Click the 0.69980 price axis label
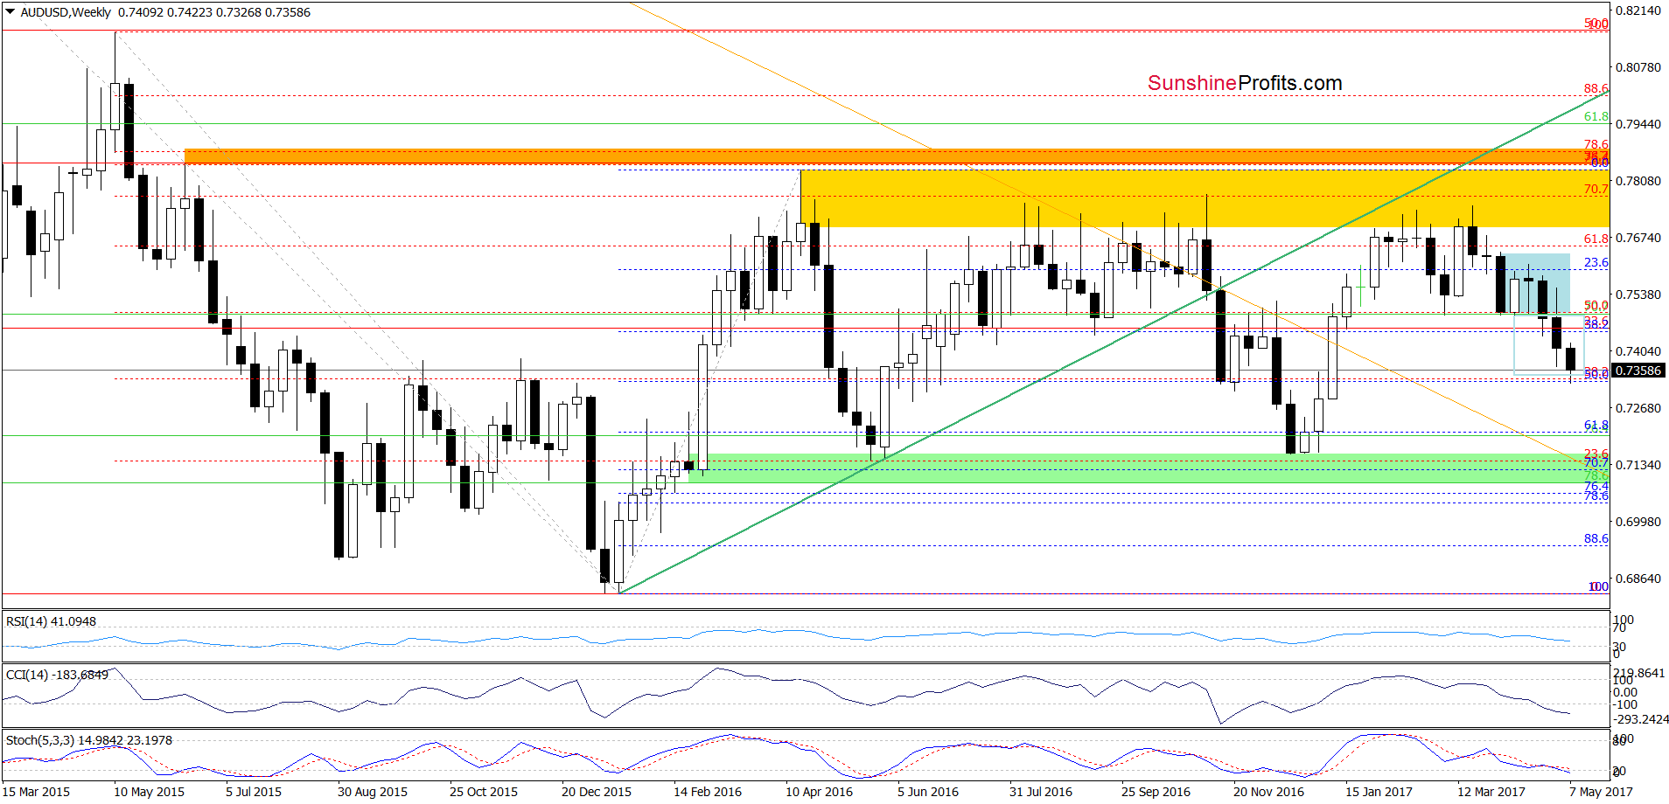The image size is (1669, 804). pyautogui.click(x=1638, y=522)
